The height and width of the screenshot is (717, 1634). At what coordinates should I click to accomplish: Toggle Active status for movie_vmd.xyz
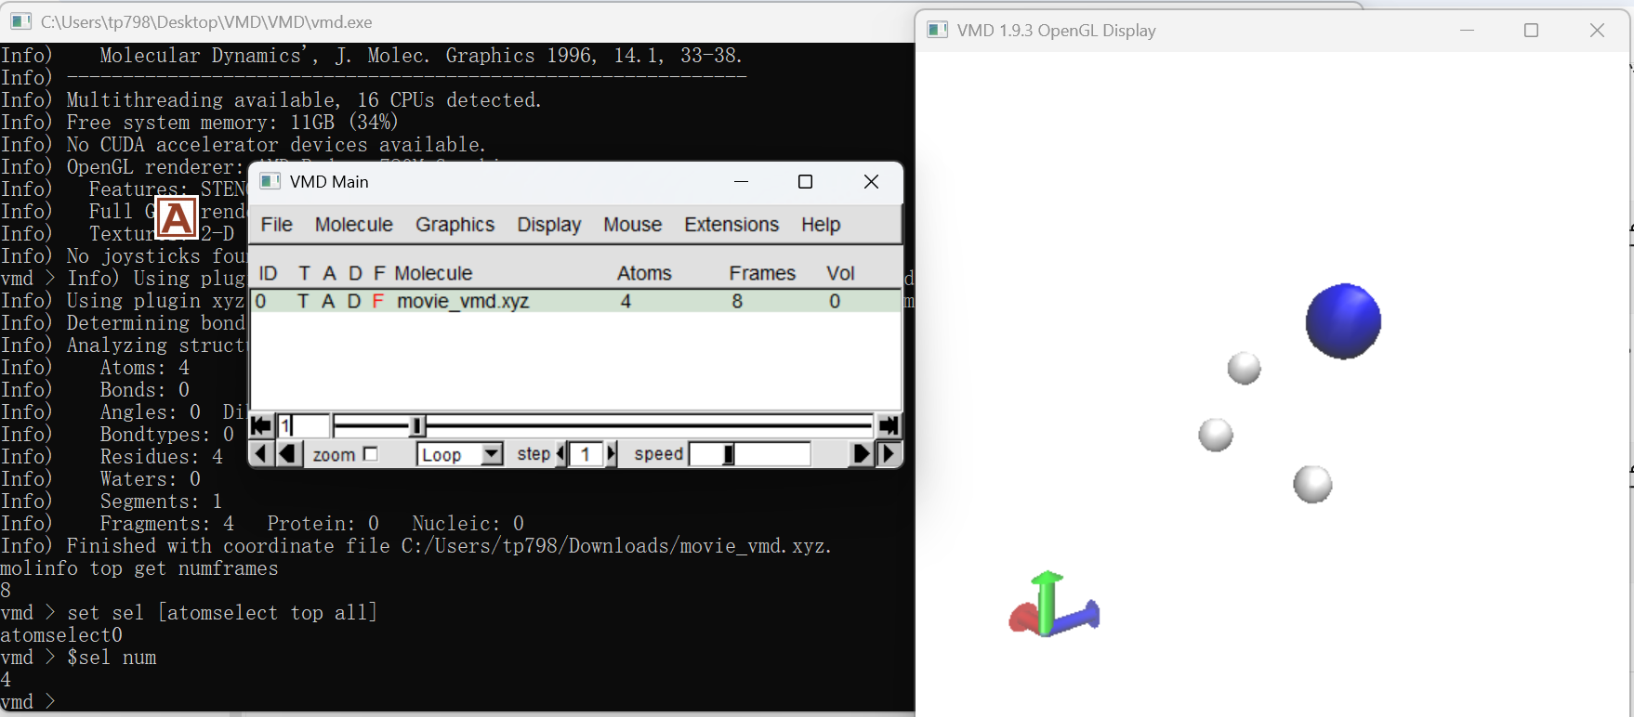[x=328, y=301]
